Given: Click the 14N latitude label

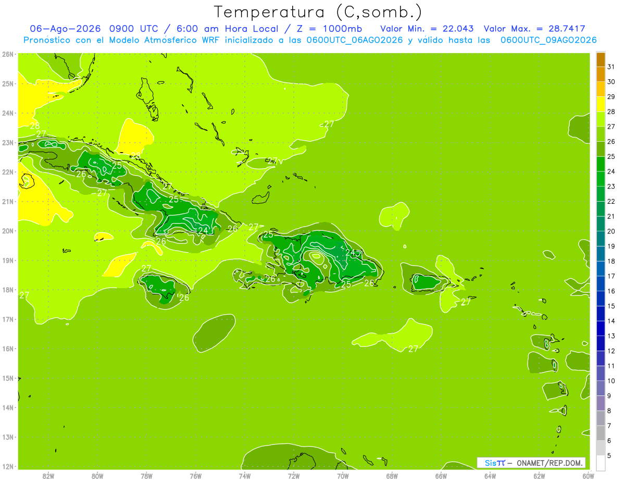Looking at the screenshot, I should [7, 407].
